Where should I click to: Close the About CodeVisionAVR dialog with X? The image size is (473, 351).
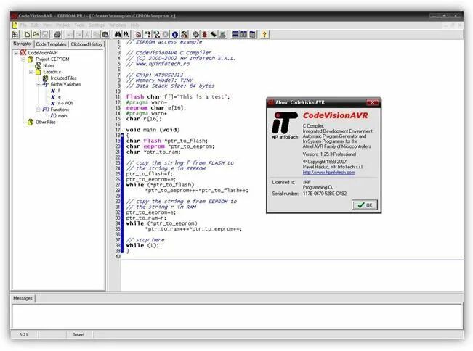pyautogui.click(x=373, y=102)
